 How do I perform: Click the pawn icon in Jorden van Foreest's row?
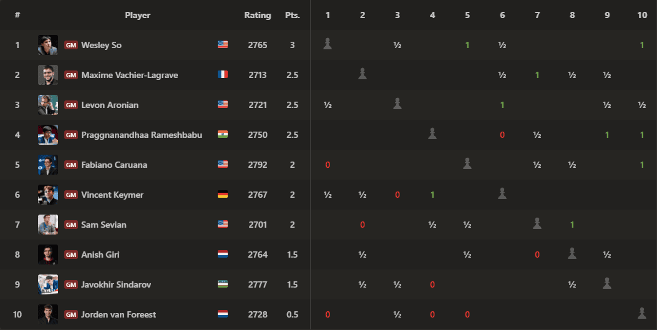[x=642, y=313]
